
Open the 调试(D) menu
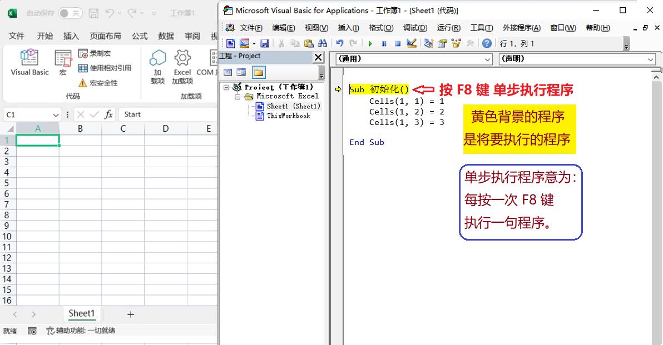tap(415, 28)
